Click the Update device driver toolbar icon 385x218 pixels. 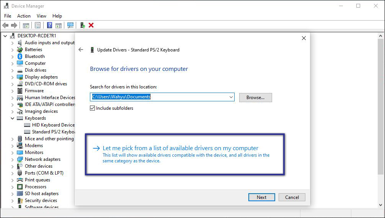[83, 25]
